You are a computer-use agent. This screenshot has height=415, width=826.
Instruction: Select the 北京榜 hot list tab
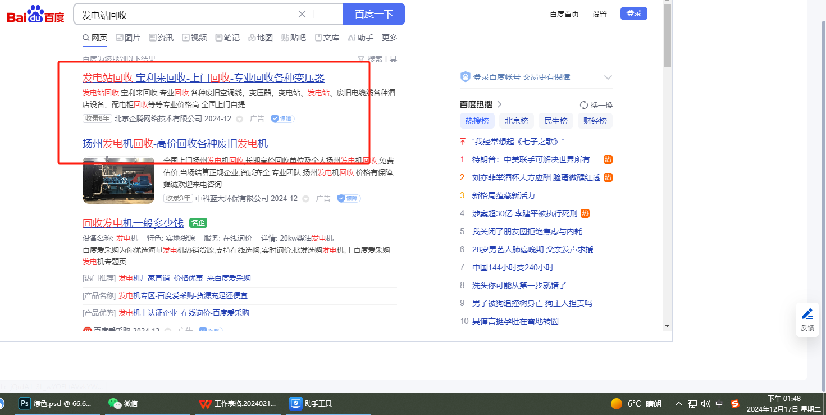(516, 121)
